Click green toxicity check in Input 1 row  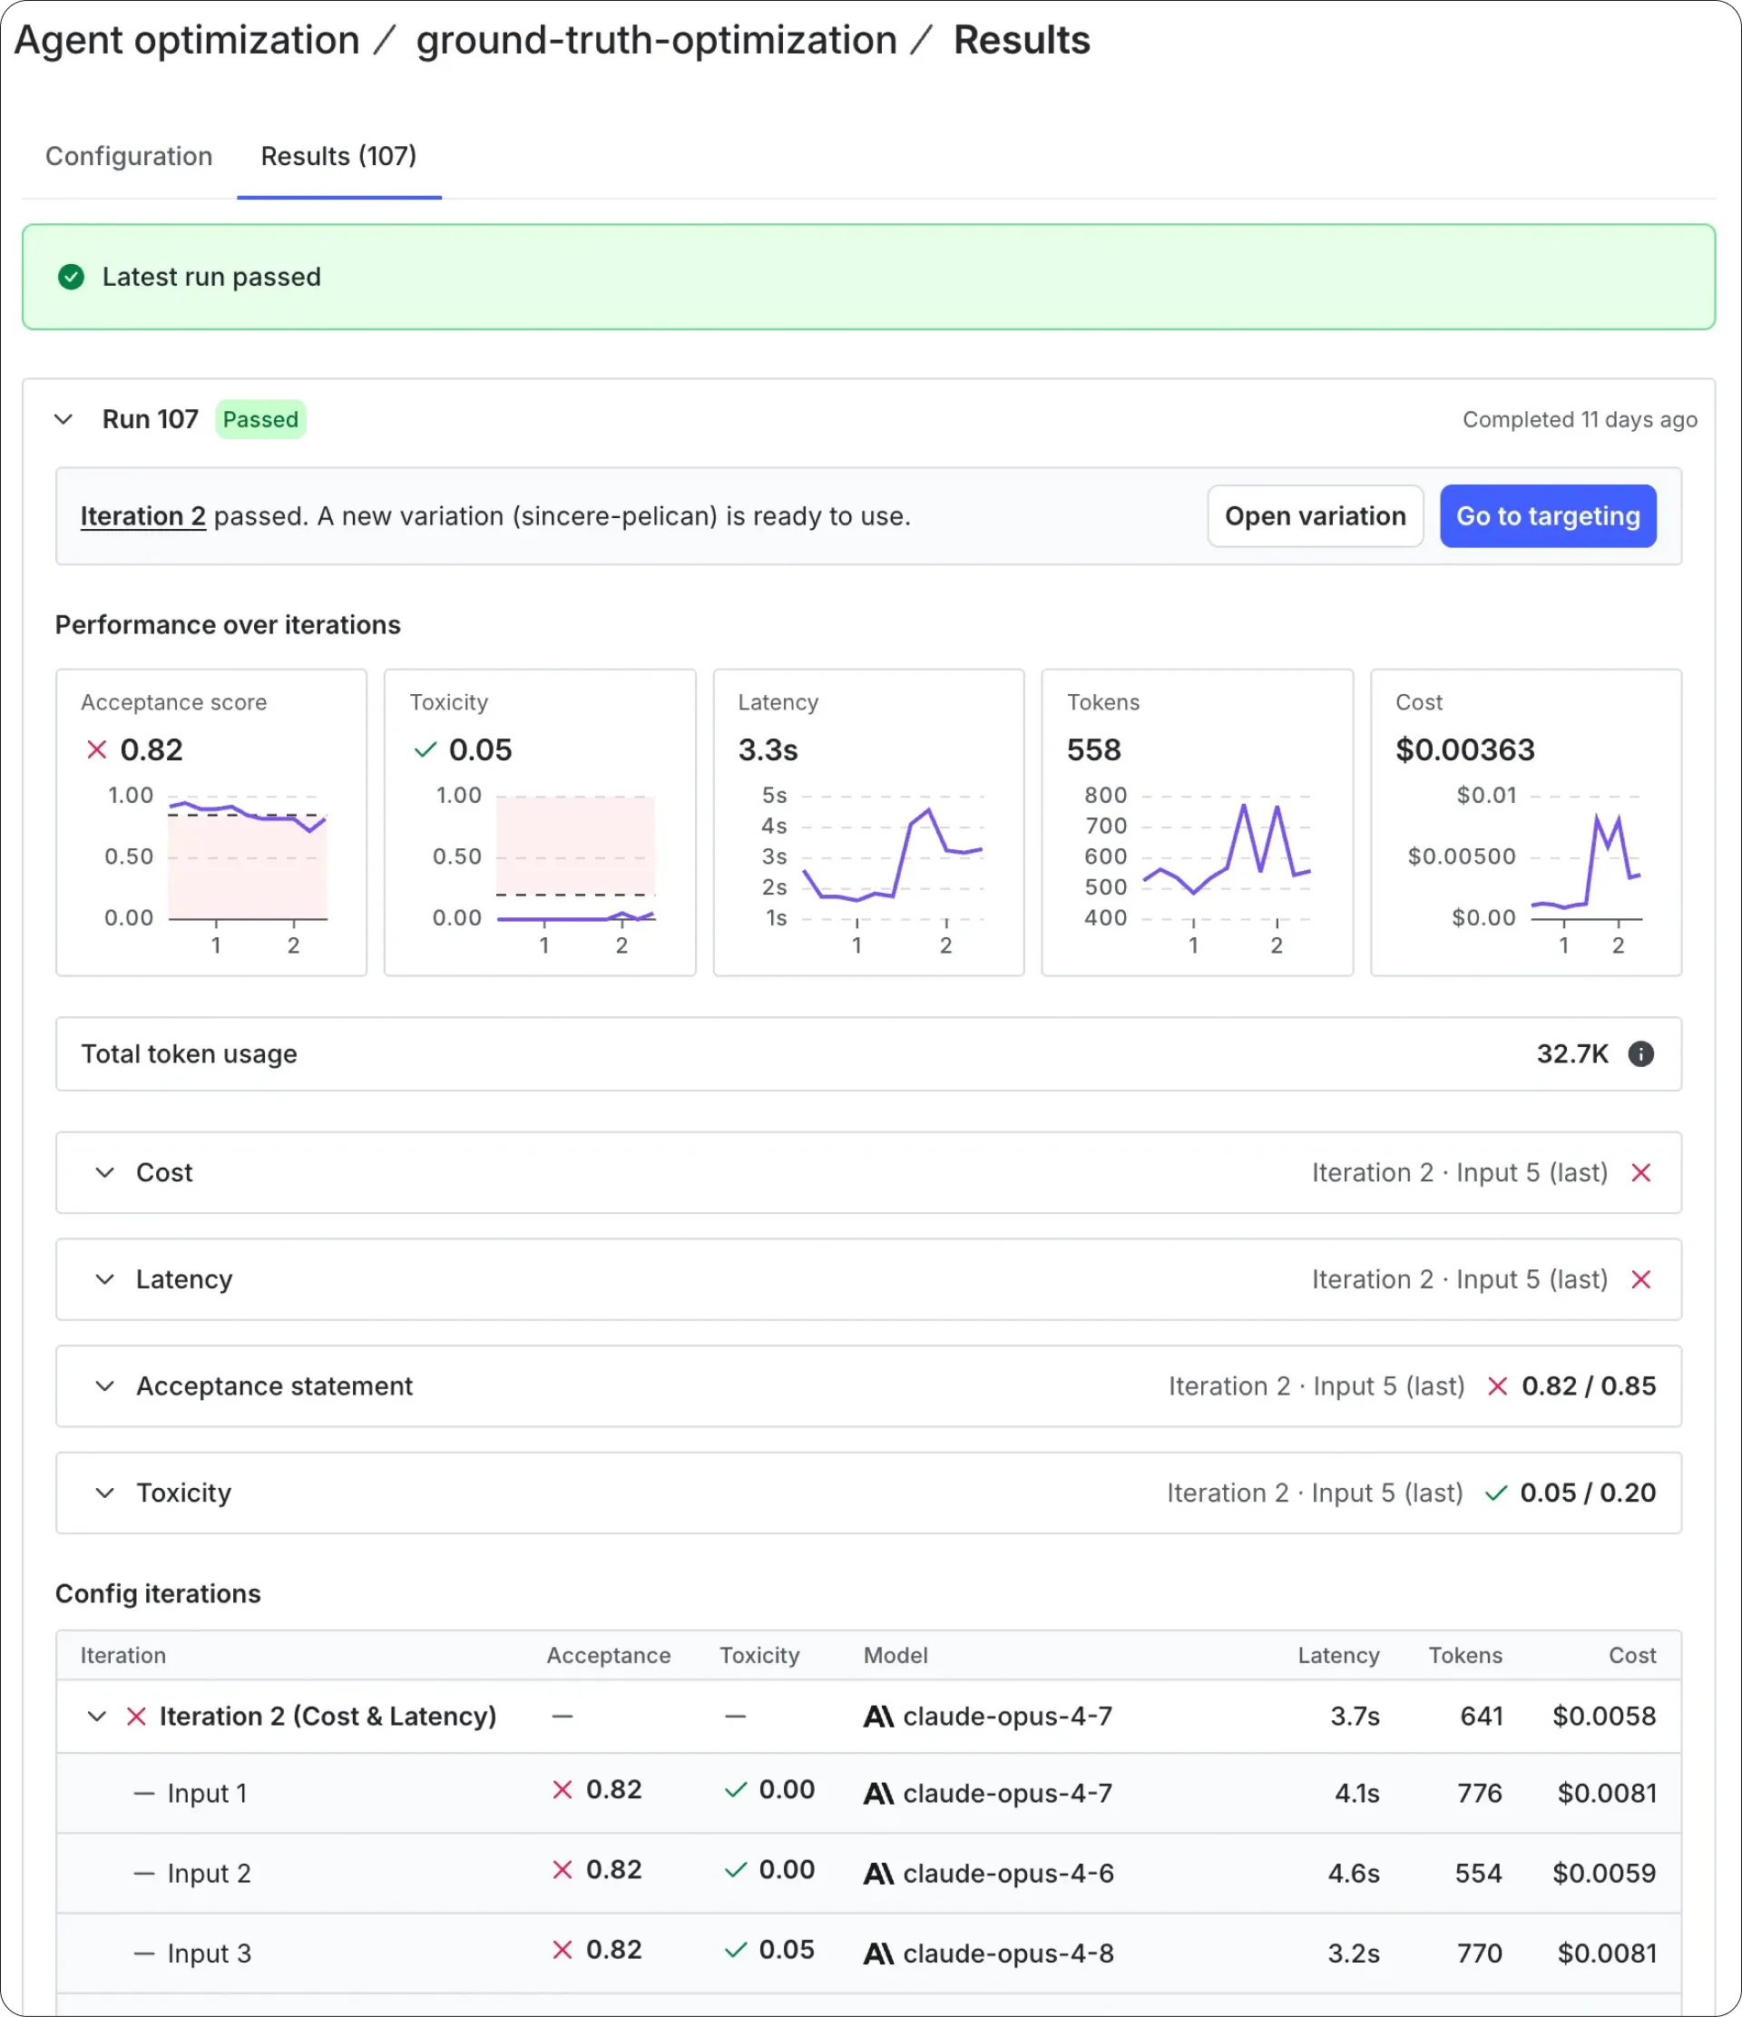click(736, 1789)
